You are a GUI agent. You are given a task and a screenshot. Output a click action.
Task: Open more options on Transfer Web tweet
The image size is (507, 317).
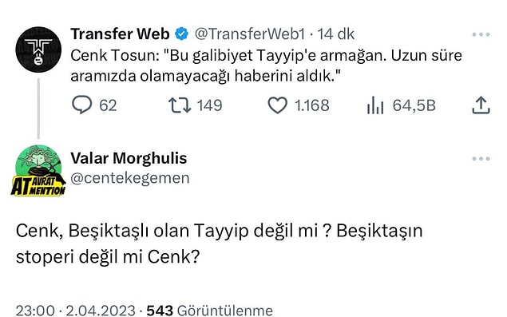point(481,34)
